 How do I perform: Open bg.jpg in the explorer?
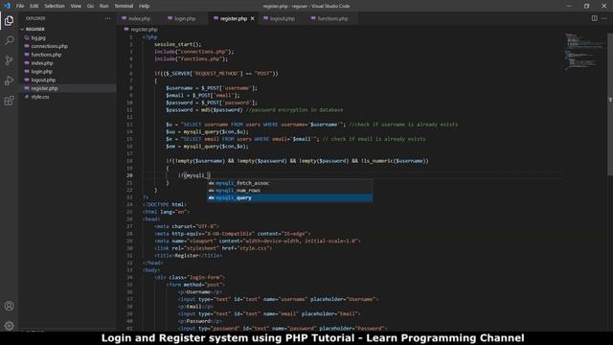pyautogui.click(x=38, y=38)
